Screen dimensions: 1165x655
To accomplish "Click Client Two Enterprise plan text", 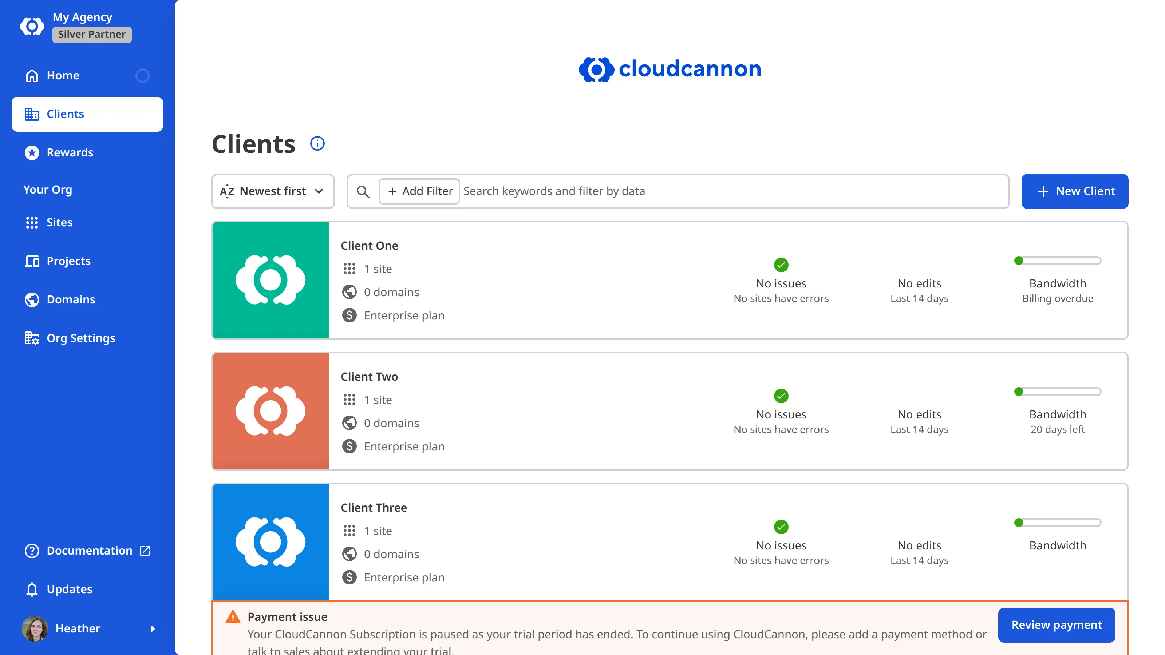I will [404, 446].
